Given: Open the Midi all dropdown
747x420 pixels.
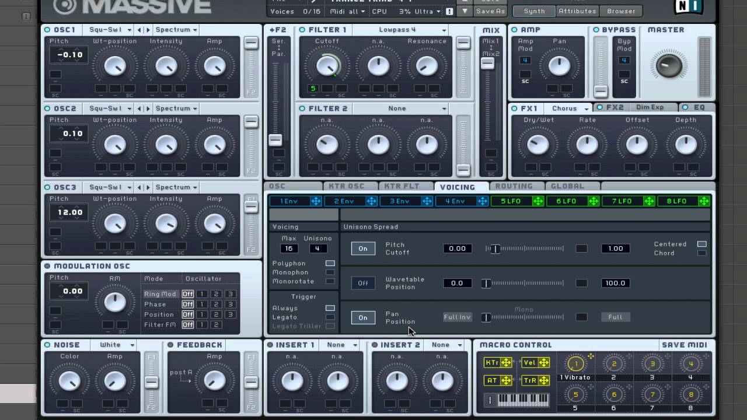Looking at the screenshot, I should click(x=347, y=11).
